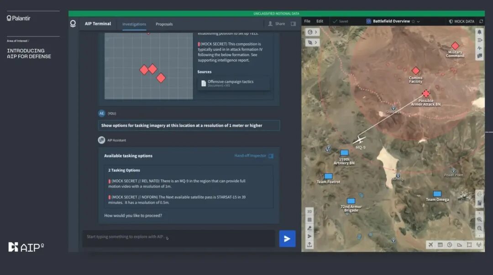Click the AIP Assistant avatar icon
Image resolution: width=493 pixels, height=275 pixels.
coord(101,140)
